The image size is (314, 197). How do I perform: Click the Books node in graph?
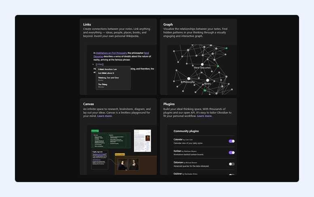[x=208, y=80]
